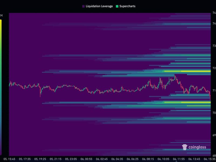Click the green Supercharts legend square
Screen dimensions: 216x162
click(117, 6)
